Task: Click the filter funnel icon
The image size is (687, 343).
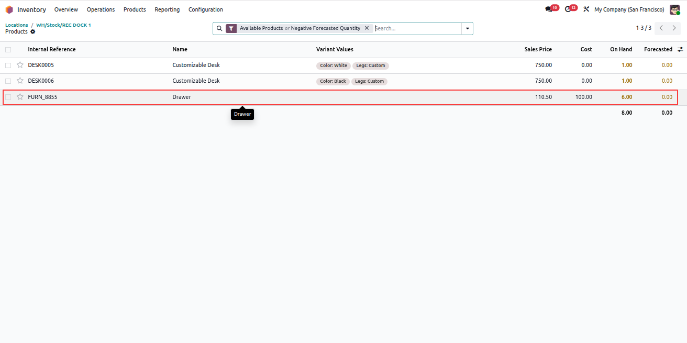Action: [x=231, y=28]
